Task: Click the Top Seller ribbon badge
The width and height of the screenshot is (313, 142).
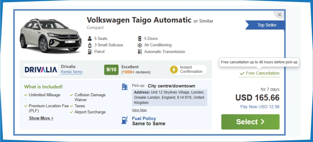Action: pyautogui.click(x=266, y=25)
